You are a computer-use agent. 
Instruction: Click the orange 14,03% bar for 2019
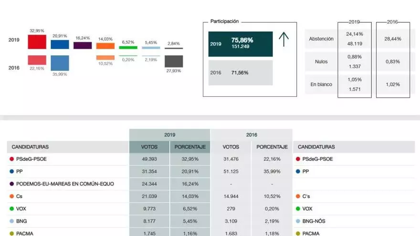pyautogui.click(x=105, y=46)
